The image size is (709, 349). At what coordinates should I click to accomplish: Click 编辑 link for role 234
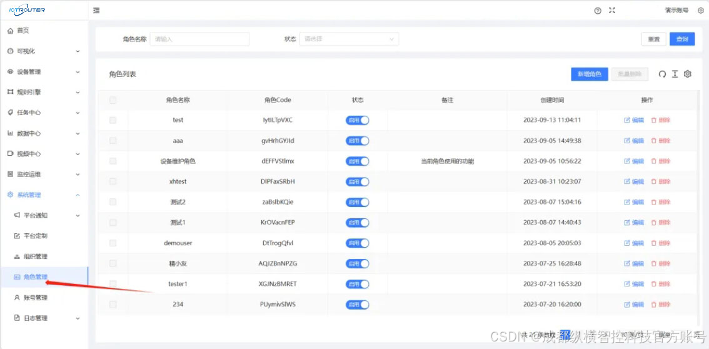click(x=638, y=304)
